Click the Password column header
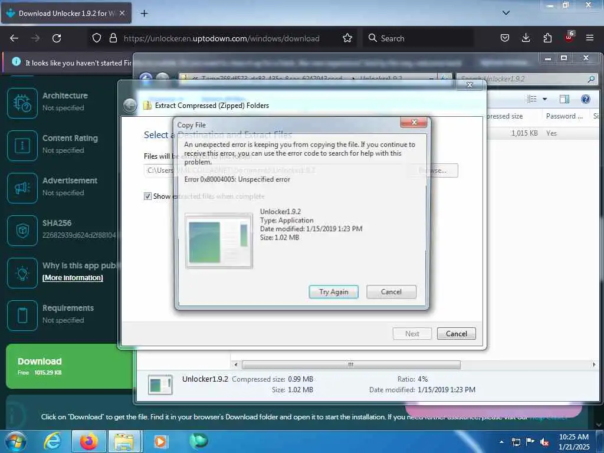Screen dimensions: 604x453 [x=564, y=116]
